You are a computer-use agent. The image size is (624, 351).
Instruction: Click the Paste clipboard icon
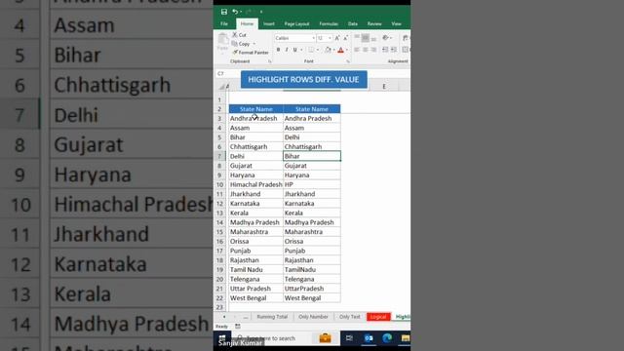(223, 40)
